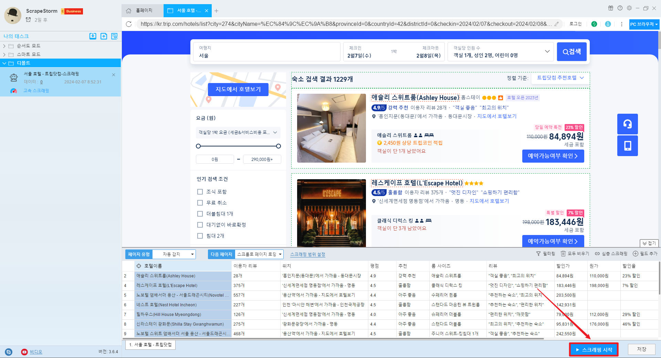Open the 객실당 1박 요금 dropdown
661x358 pixels.
point(238,132)
